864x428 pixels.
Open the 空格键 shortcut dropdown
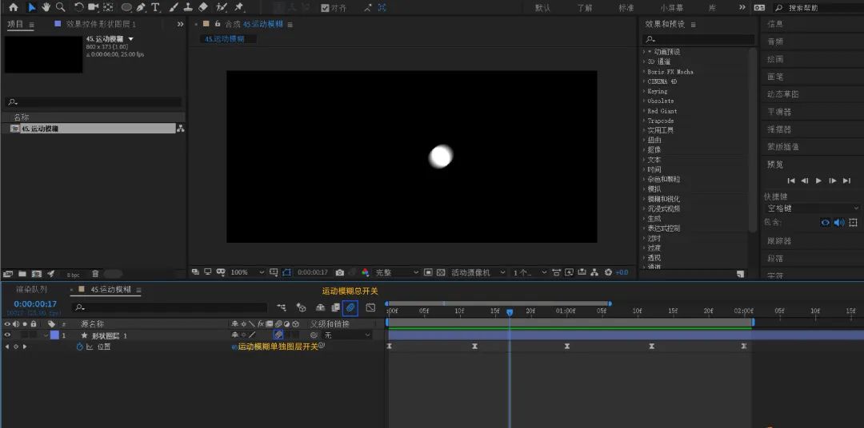click(x=812, y=208)
